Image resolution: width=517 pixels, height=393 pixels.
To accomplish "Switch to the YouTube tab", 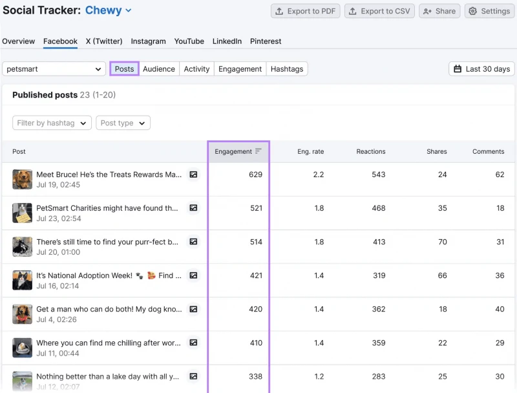I will tap(189, 41).
